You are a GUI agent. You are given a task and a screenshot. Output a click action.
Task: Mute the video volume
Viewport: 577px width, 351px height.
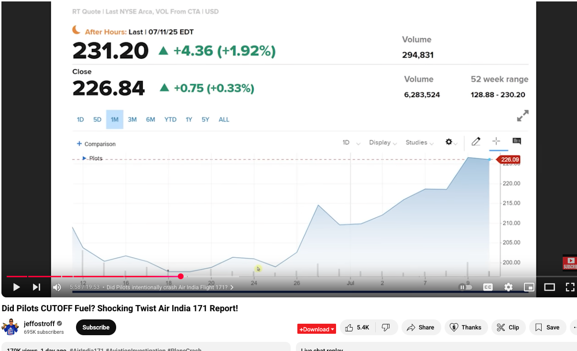point(57,287)
